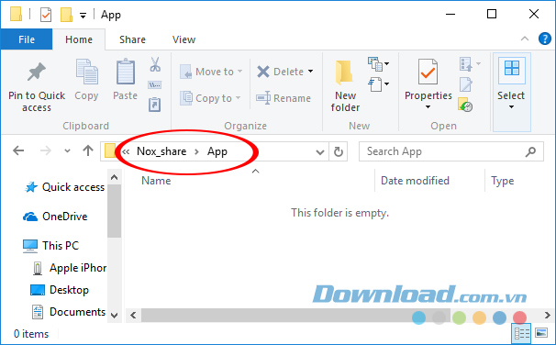Switch to Details view in status bar
Screen dimensions: 556x345
point(522,333)
